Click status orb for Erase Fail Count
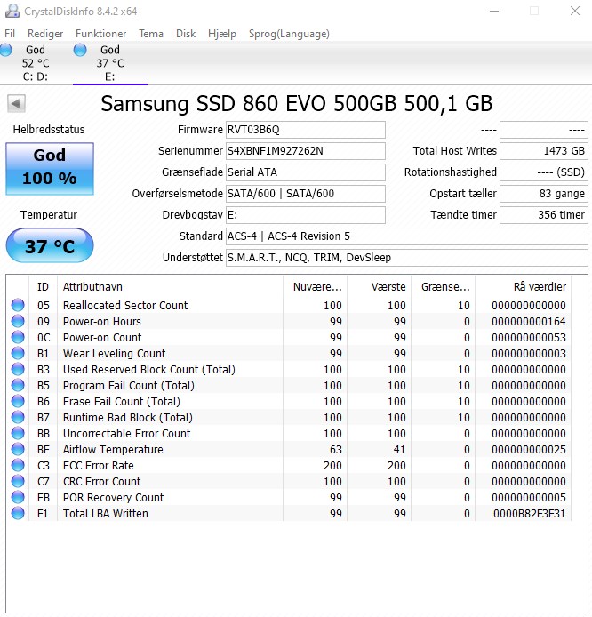 [18, 401]
